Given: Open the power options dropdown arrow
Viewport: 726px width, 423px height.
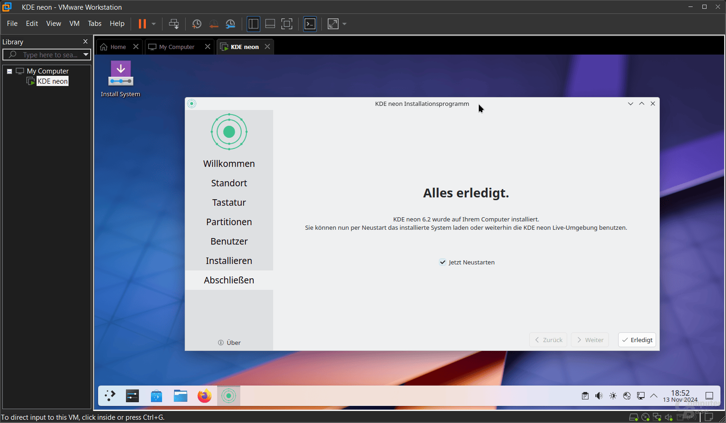Looking at the screenshot, I should click(x=154, y=24).
